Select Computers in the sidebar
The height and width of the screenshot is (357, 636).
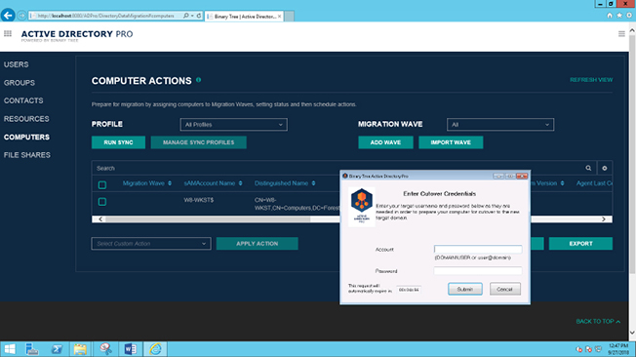(x=26, y=138)
